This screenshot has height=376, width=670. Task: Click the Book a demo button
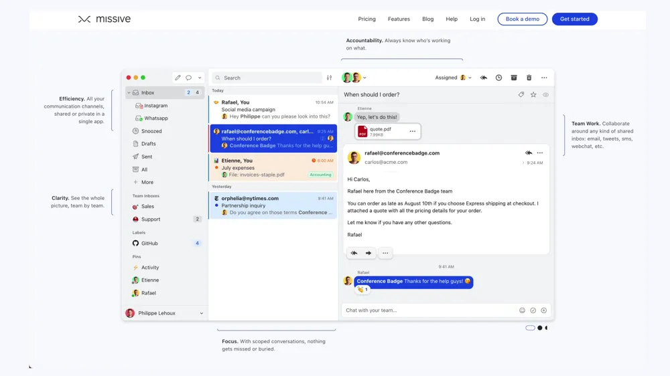pos(522,19)
